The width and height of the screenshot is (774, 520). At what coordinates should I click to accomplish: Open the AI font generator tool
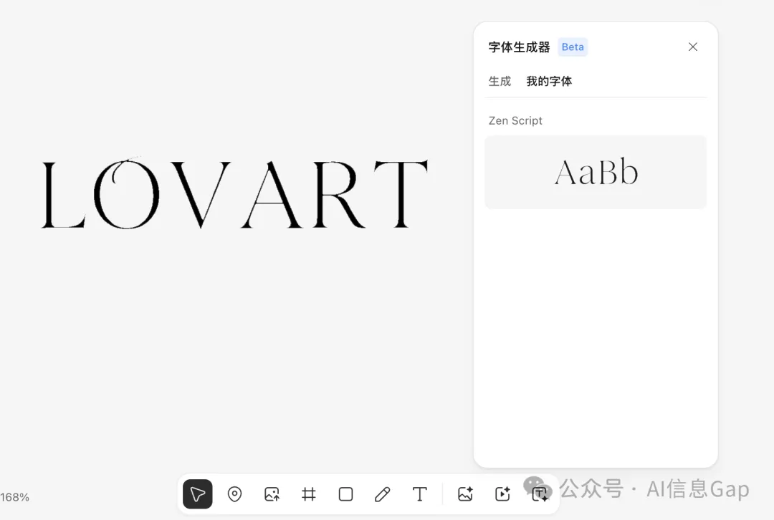coord(540,494)
